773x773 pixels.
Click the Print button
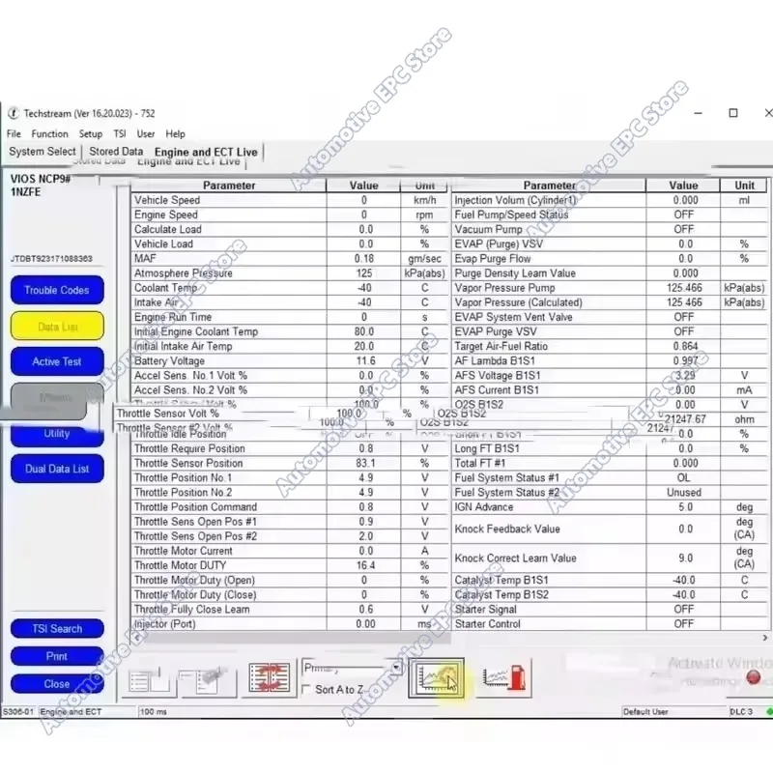(x=57, y=656)
